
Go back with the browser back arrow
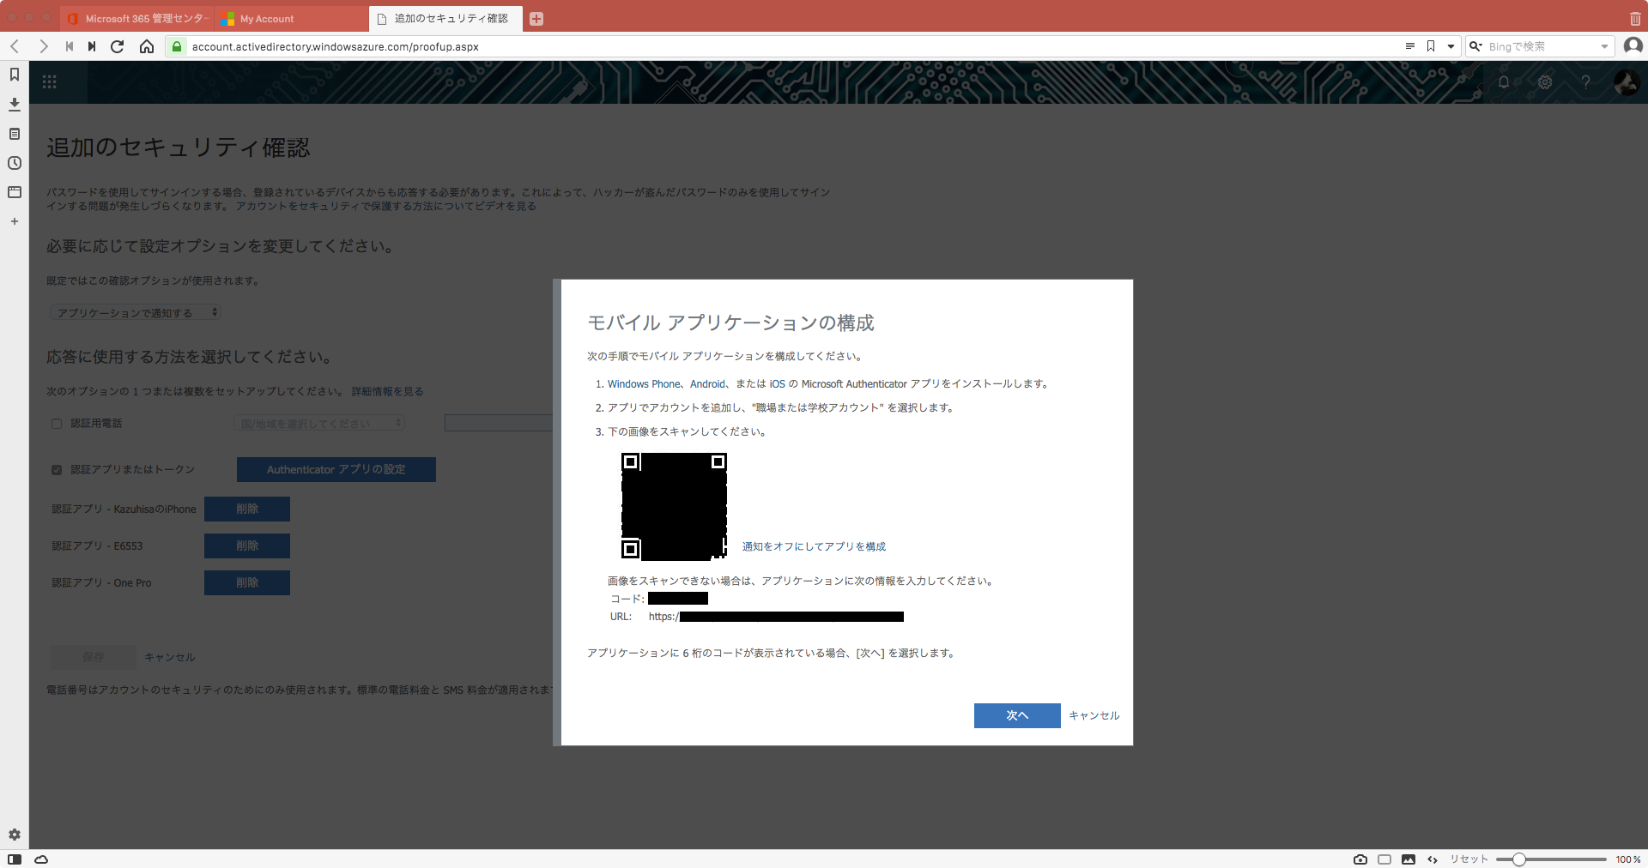tap(15, 46)
